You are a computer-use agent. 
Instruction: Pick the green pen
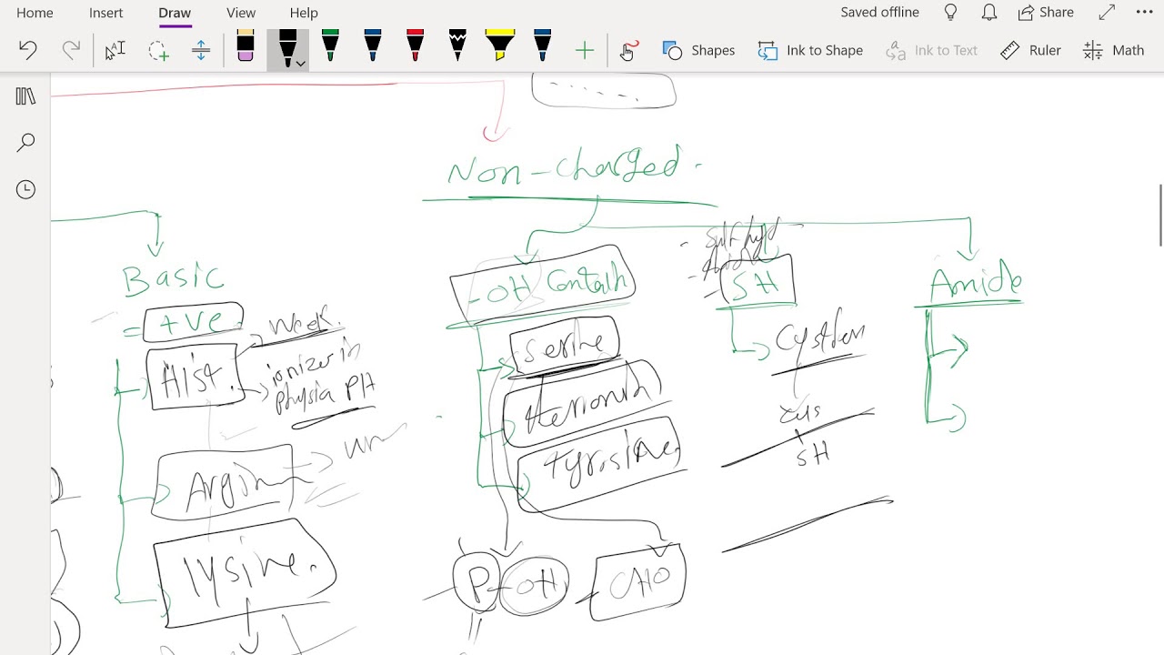click(330, 46)
